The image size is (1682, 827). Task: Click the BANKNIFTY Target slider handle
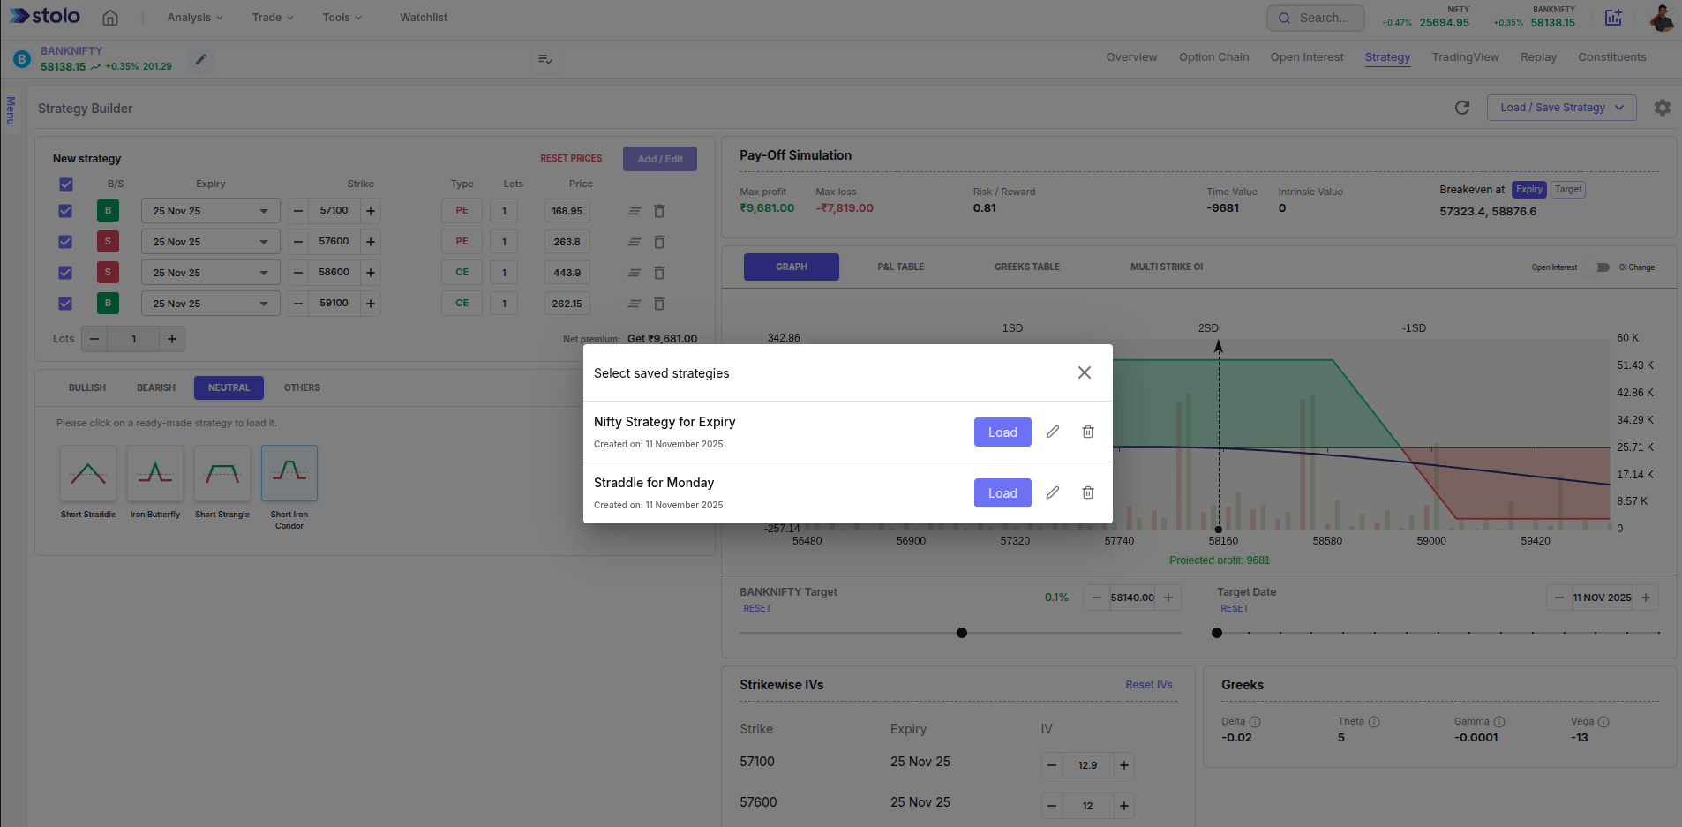962,633
